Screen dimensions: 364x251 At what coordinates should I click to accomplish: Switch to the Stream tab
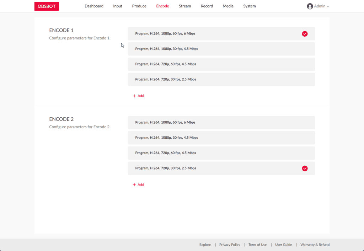click(185, 6)
